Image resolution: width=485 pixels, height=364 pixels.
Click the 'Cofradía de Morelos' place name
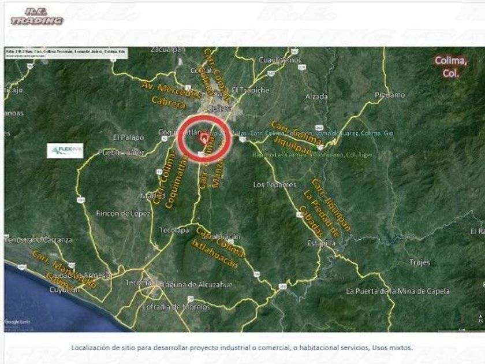pyautogui.click(x=176, y=307)
